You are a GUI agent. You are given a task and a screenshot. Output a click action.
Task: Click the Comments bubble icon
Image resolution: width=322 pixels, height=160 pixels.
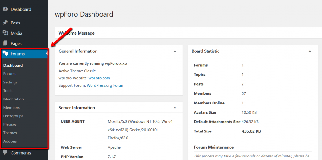coord(5,152)
